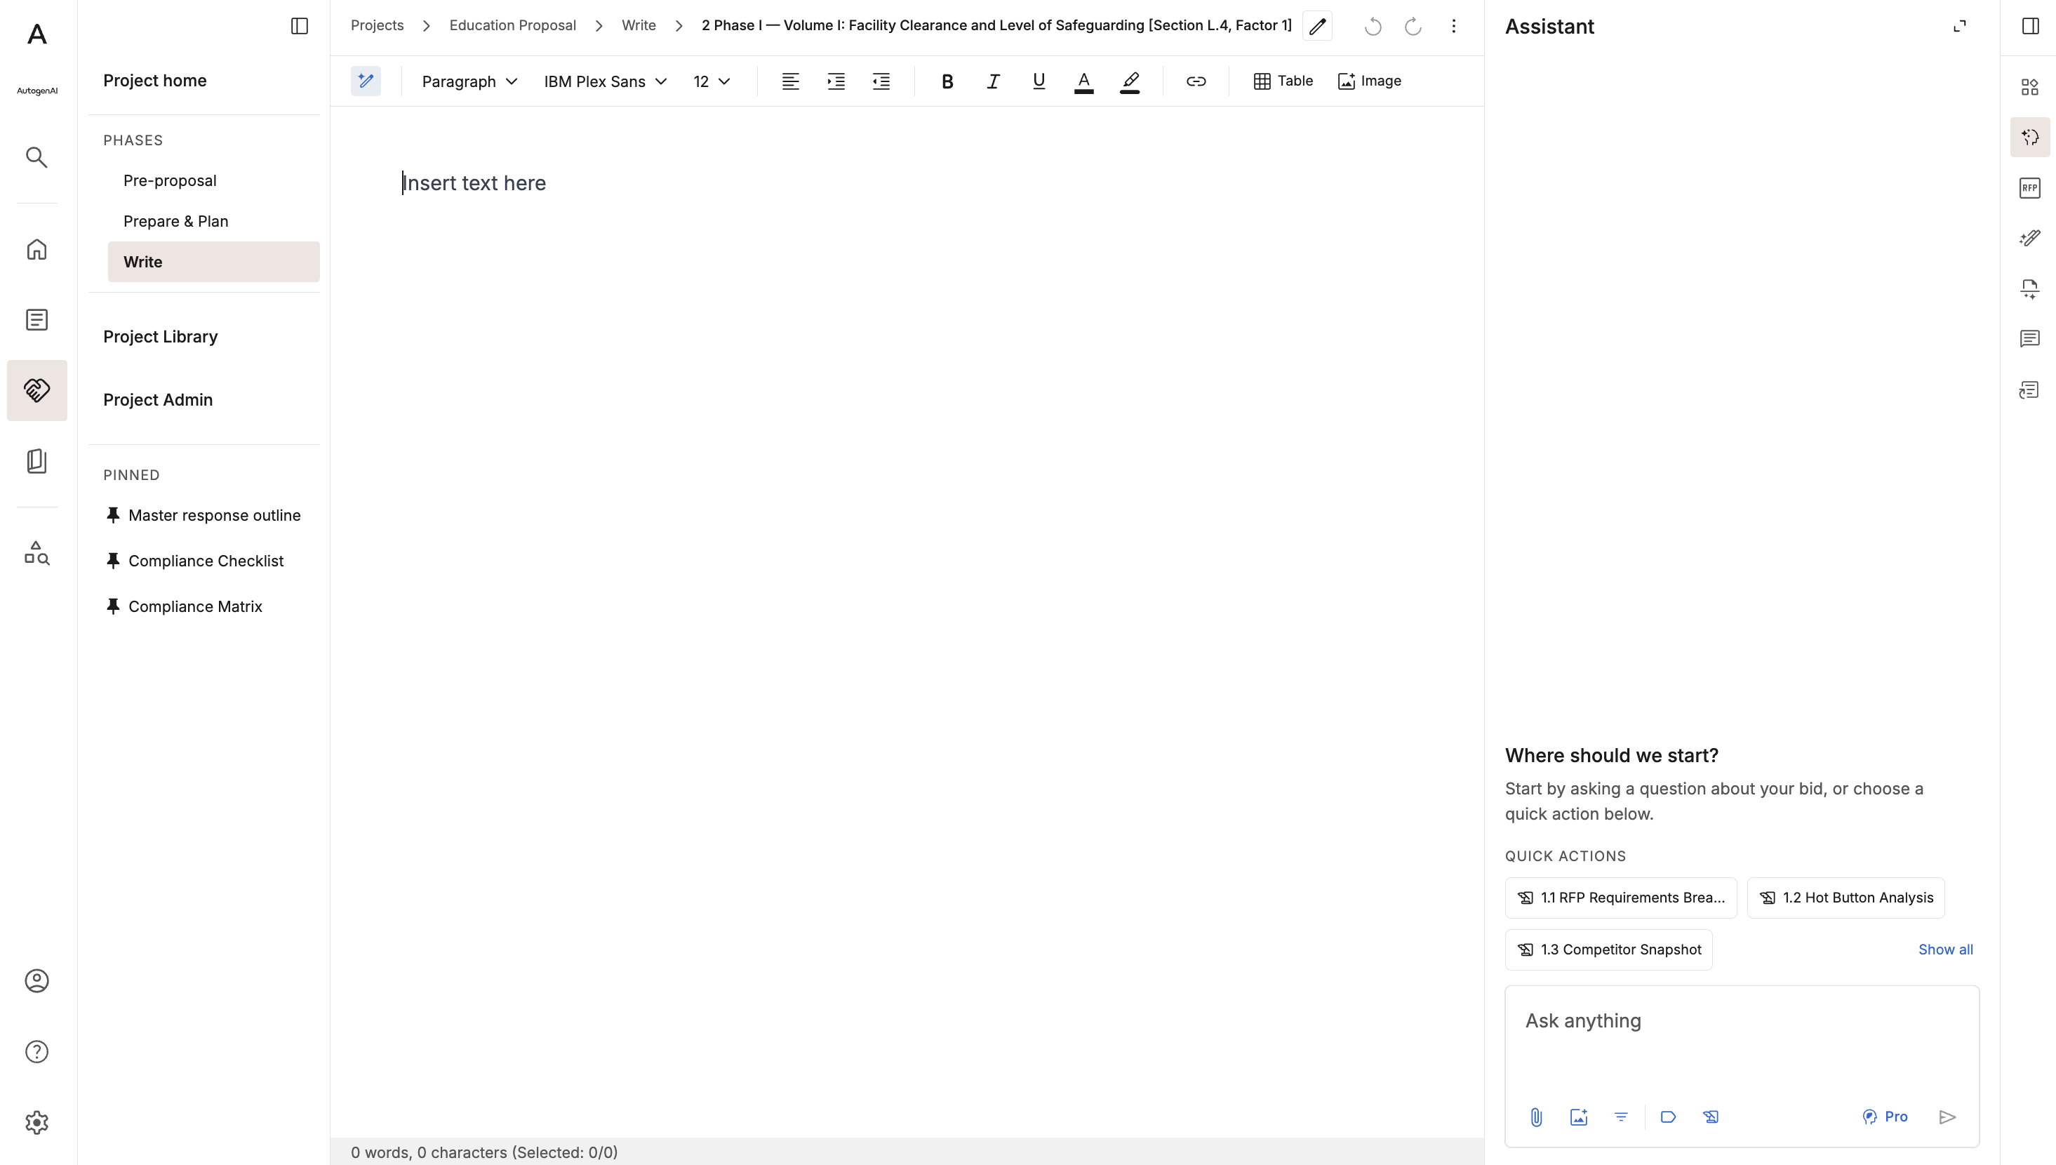Click the undo arrow
Viewport: 2056px width, 1165px height.
pyautogui.click(x=1373, y=27)
